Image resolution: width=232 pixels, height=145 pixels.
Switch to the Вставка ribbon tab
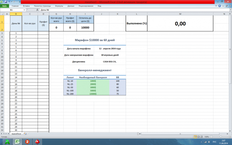point(26,6)
